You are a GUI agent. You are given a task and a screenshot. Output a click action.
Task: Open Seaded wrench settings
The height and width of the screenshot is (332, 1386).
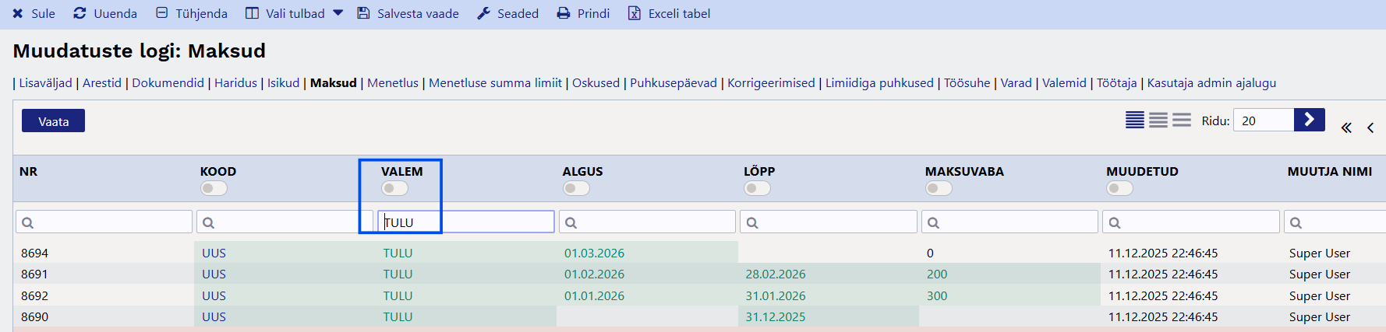pyautogui.click(x=483, y=13)
